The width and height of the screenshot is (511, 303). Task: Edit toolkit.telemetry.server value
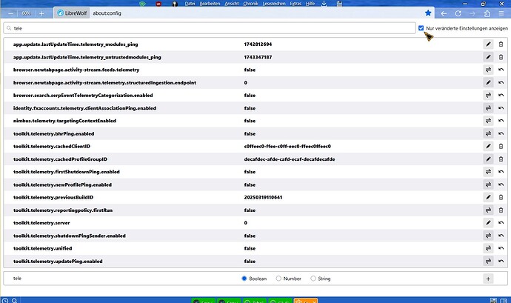pos(488,223)
